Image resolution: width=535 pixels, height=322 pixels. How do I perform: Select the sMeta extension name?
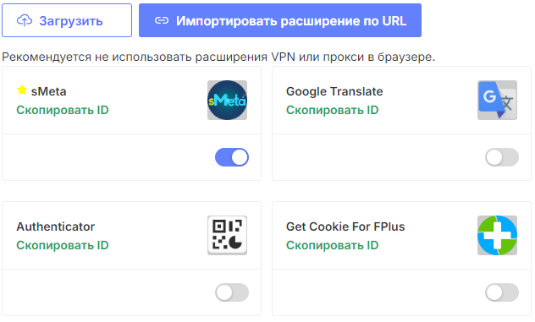[x=48, y=91]
